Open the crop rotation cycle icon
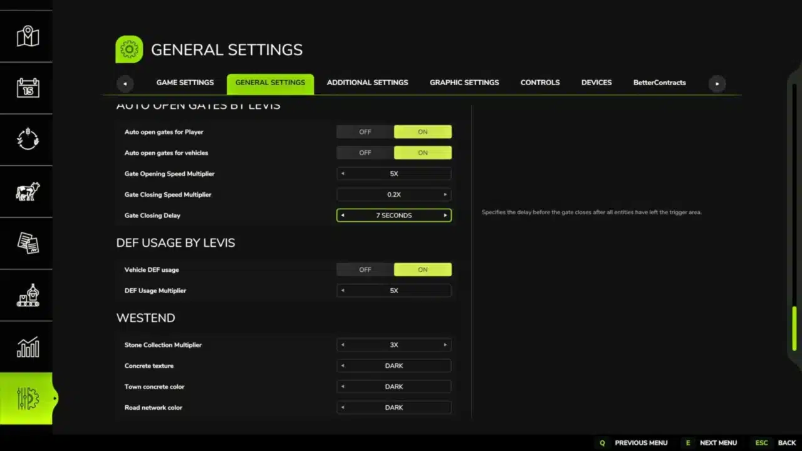The image size is (802, 451). tap(28, 139)
